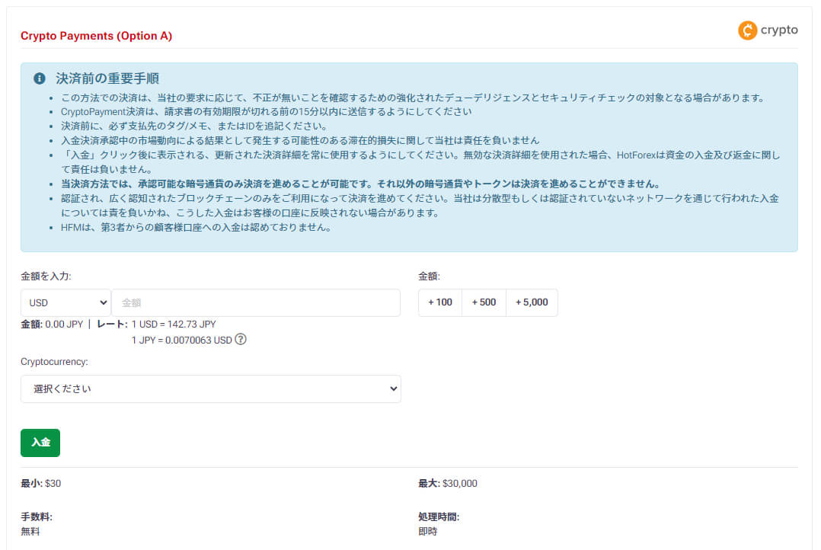This screenshot has height=550, width=821.
Task: Expand the Cryptocurrency 選択ください dropdown
Action: (x=211, y=389)
